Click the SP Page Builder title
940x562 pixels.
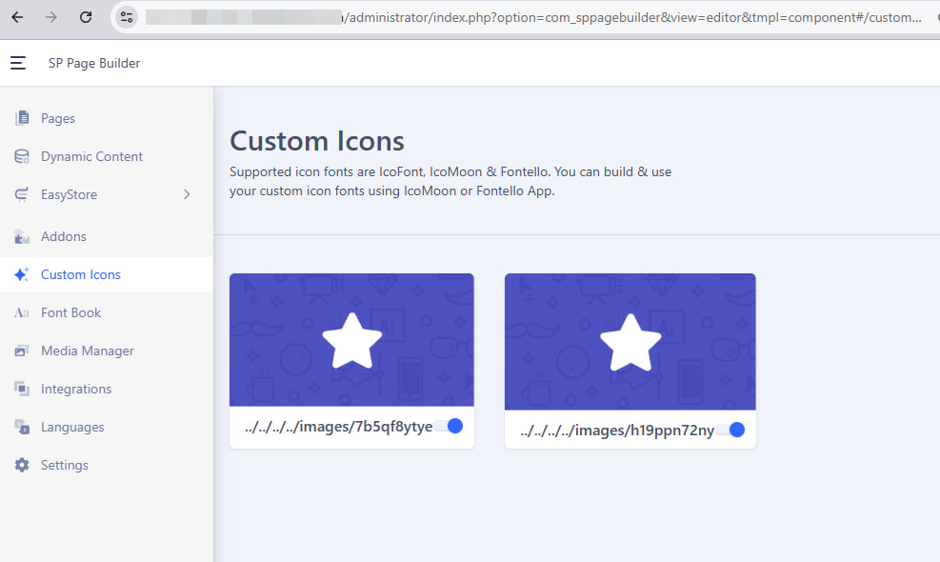[94, 63]
